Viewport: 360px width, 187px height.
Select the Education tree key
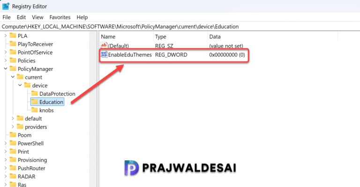tap(51, 102)
